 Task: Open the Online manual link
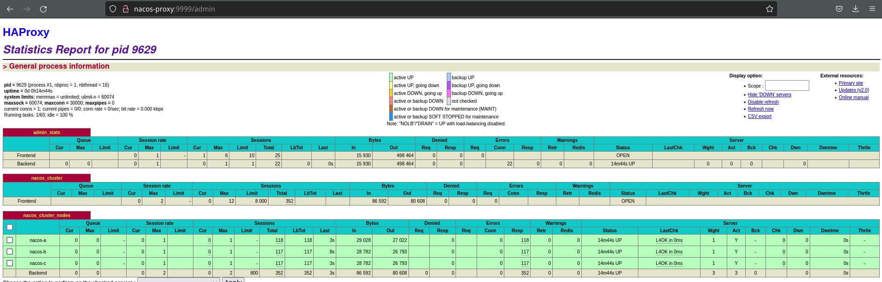point(853,98)
